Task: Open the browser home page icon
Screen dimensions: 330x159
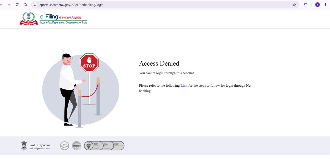Action: click(25, 5)
